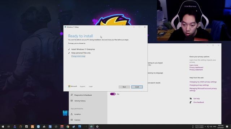Open Diagnostics & feedback in Settings sidebar
This screenshot has width=231, height=129.
point(83,95)
